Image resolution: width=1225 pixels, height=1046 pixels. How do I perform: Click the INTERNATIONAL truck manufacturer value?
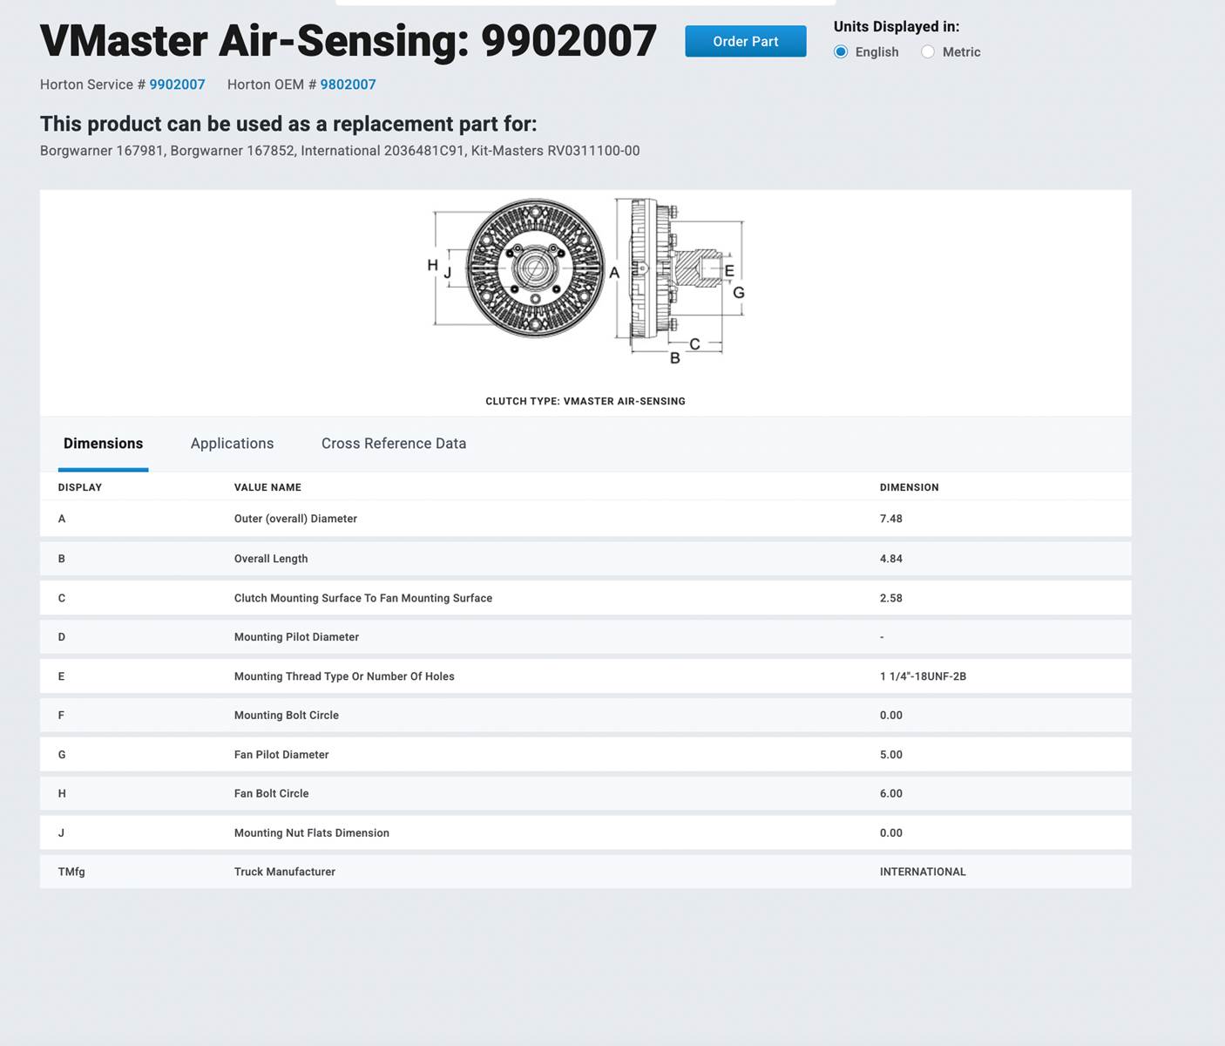click(923, 872)
